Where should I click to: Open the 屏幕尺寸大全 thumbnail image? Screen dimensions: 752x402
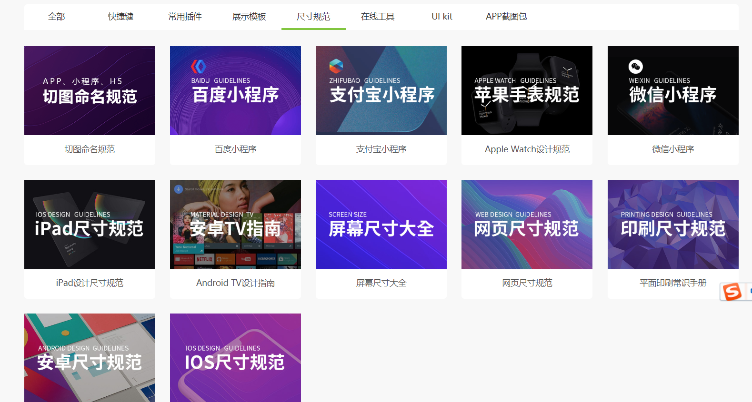[381, 225]
